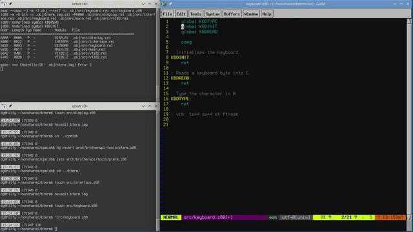Click the GVIM vertical scrollbar track

click(408, 119)
